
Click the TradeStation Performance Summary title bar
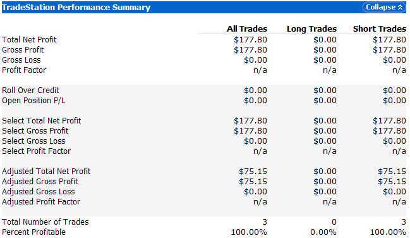tap(204, 8)
